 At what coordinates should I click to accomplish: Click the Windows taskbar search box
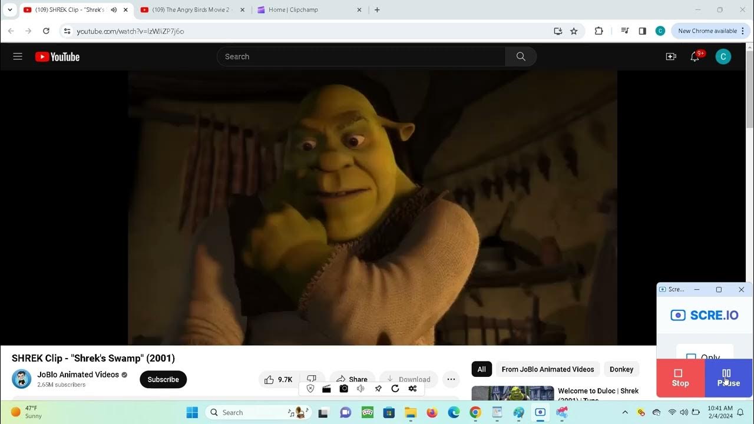tap(258, 412)
